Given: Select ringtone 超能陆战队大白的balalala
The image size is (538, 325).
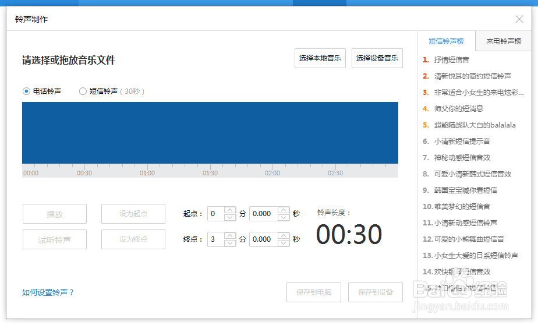Looking at the screenshot, I should (x=475, y=125).
